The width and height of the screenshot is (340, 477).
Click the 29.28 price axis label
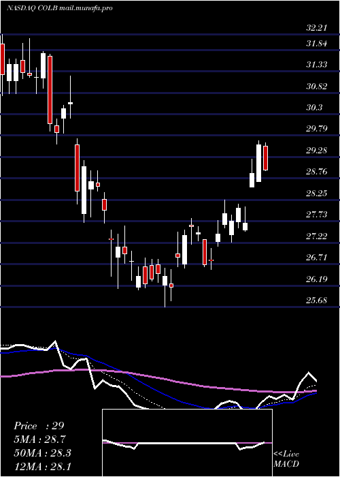click(317, 151)
